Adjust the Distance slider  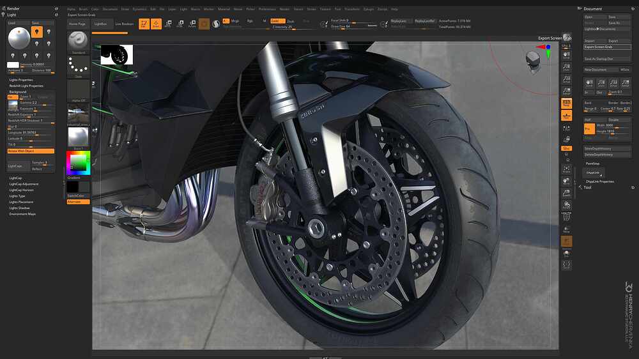point(43,70)
